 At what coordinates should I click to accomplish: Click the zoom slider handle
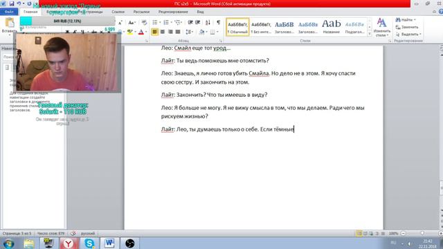pyautogui.click(x=422, y=234)
